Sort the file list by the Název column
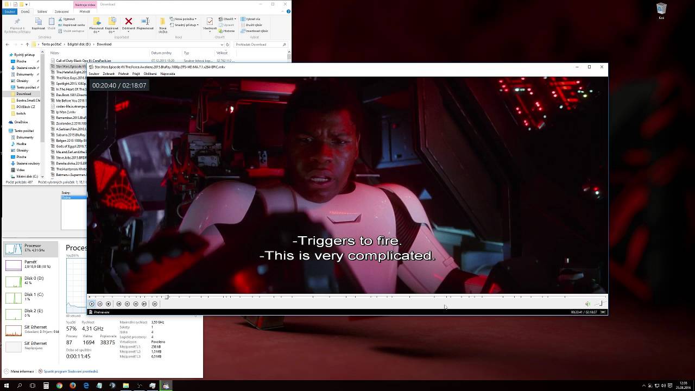The width and height of the screenshot is (695, 391). 54,53
